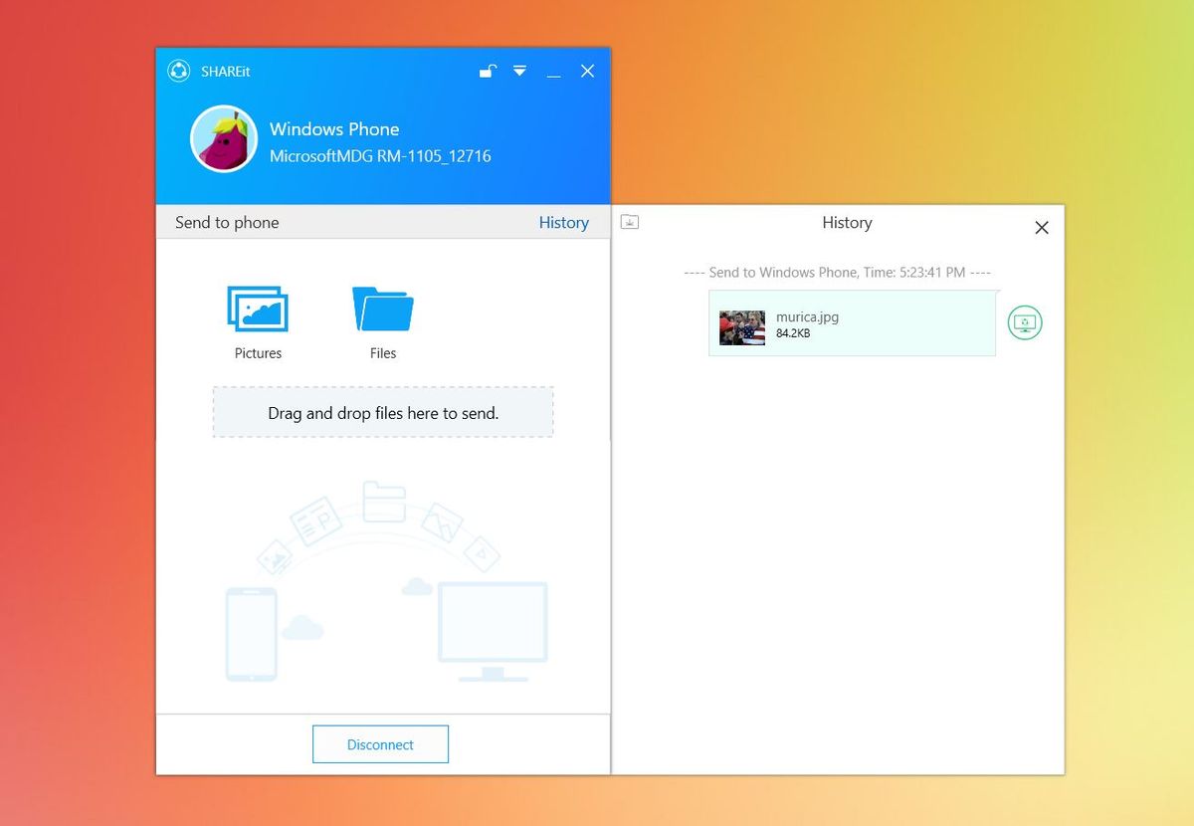Click the Send to Windows Phone timestamp header
The image size is (1194, 826).
click(847, 272)
